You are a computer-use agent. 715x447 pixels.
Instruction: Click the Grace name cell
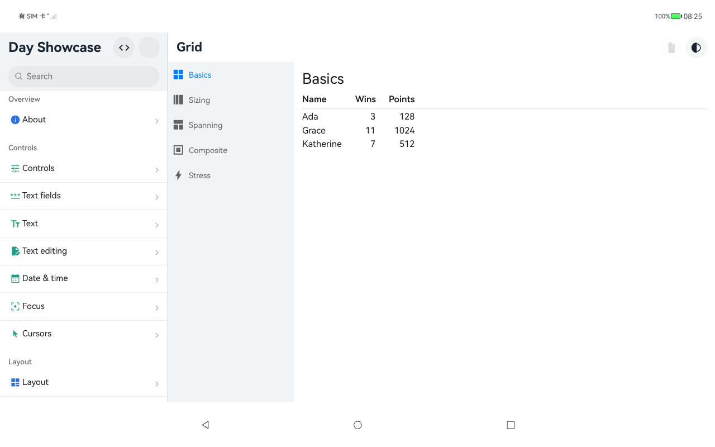click(x=314, y=130)
